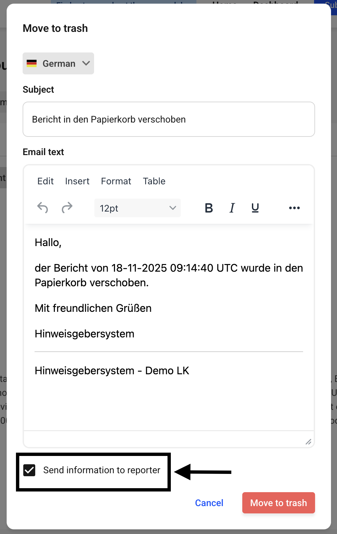337x534 pixels.
Task: Open the Edit menu
Action: tap(46, 181)
